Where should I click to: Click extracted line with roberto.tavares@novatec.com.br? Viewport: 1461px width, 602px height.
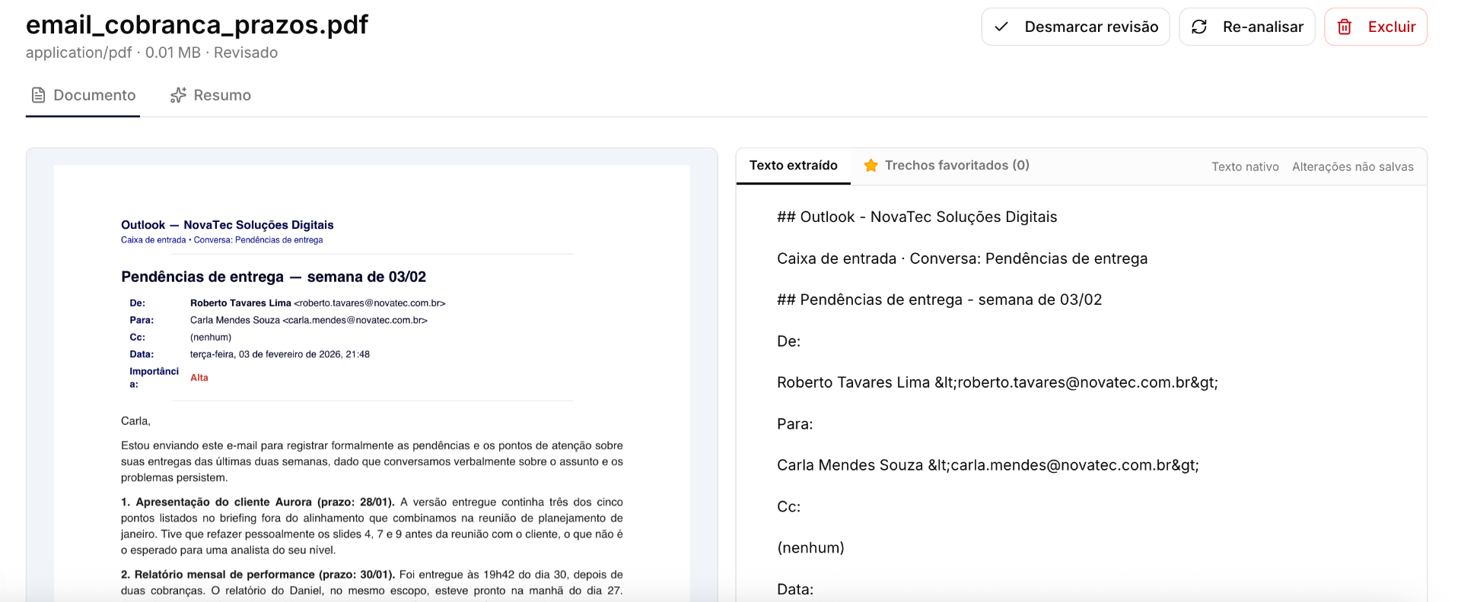click(x=997, y=382)
